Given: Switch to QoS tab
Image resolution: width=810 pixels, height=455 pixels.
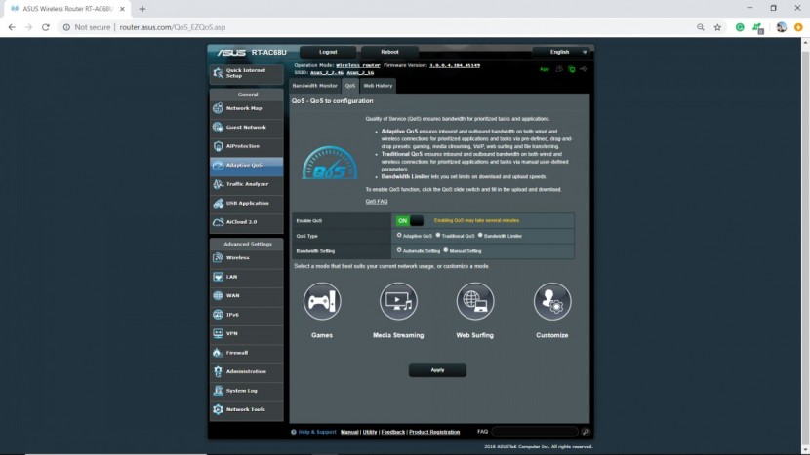Looking at the screenshot, I should coord(350,86).
